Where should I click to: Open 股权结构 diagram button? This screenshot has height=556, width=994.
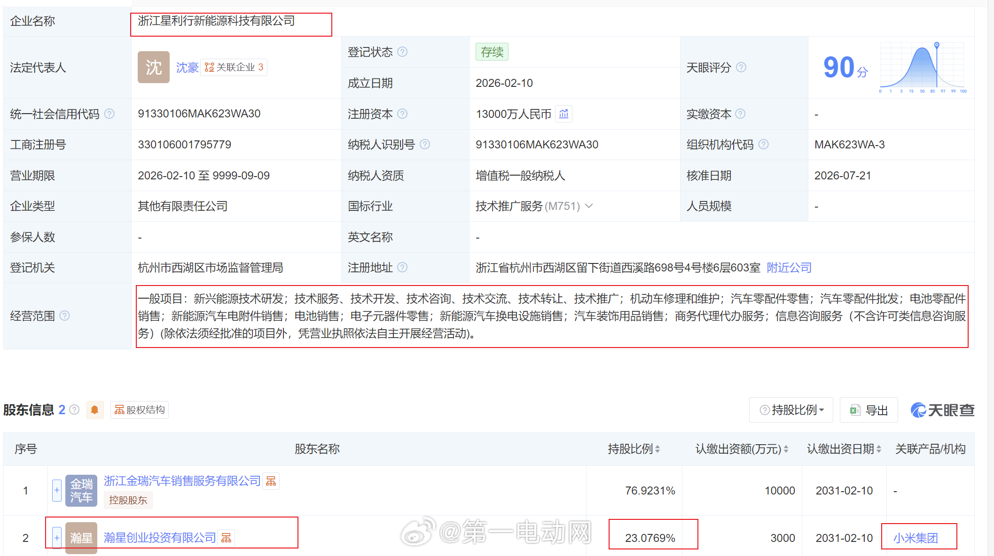click(x=140, y=410)
